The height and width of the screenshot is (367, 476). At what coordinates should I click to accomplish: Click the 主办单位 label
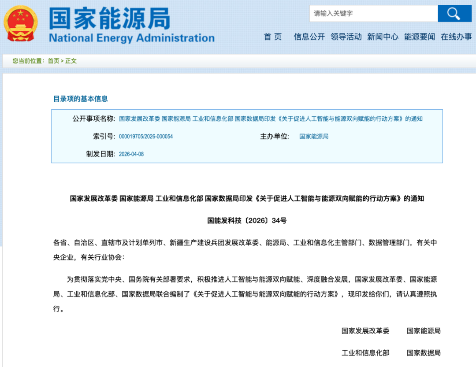(275, 137)
